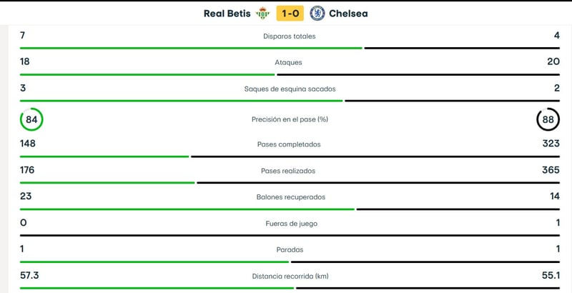Click Betis 84 pass accuracy ring

point(31,119)
